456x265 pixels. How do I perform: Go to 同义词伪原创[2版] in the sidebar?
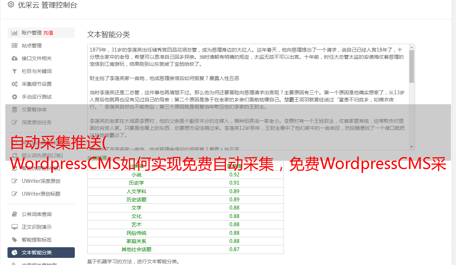click(41, 155)
